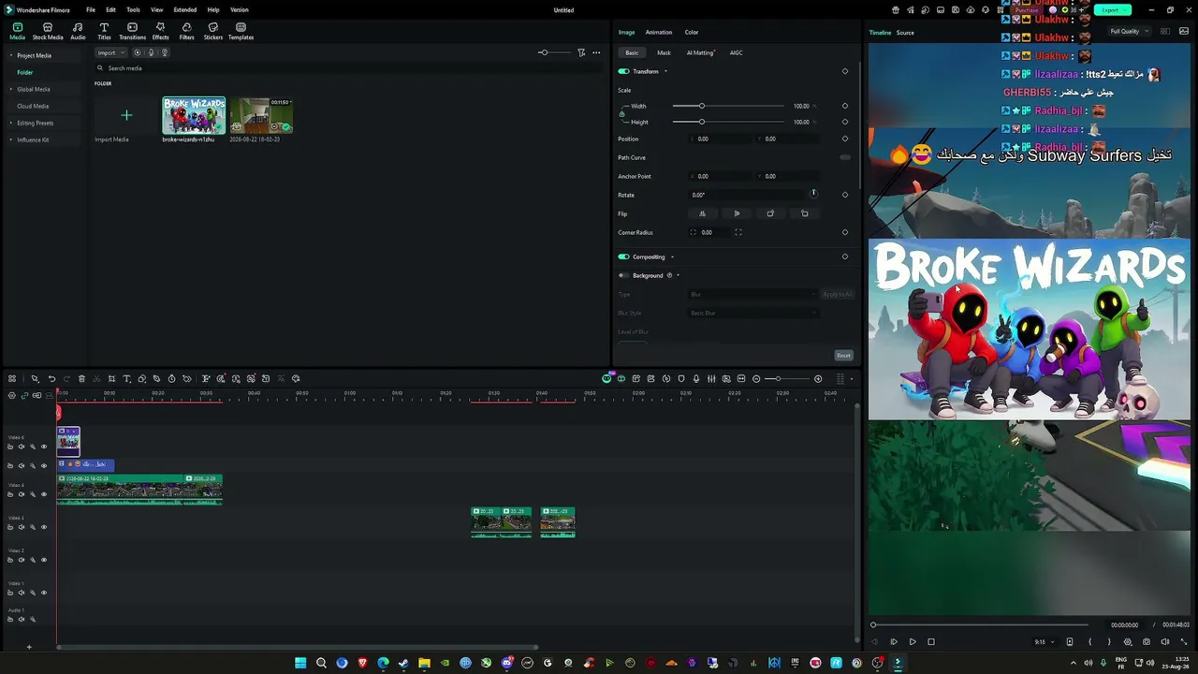This screenshot has height=674, width=1198.
Task: Adjust the timeline zoom slider
Action: pos(786,379)
